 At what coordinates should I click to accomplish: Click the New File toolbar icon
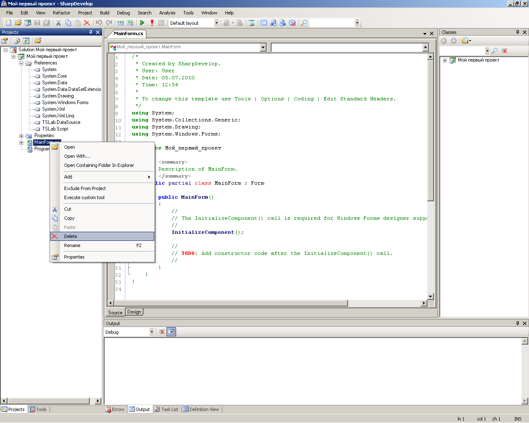click(x=8, y=23)
